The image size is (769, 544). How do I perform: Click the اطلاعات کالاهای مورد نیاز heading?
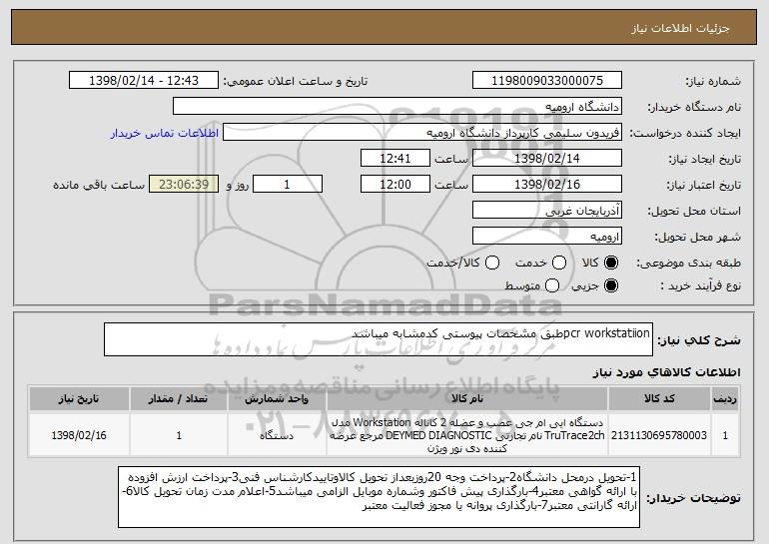666,372
